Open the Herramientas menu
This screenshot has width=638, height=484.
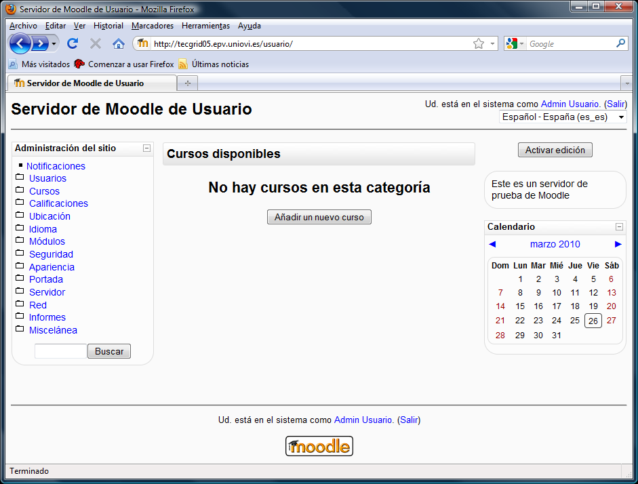pos(205,26)
